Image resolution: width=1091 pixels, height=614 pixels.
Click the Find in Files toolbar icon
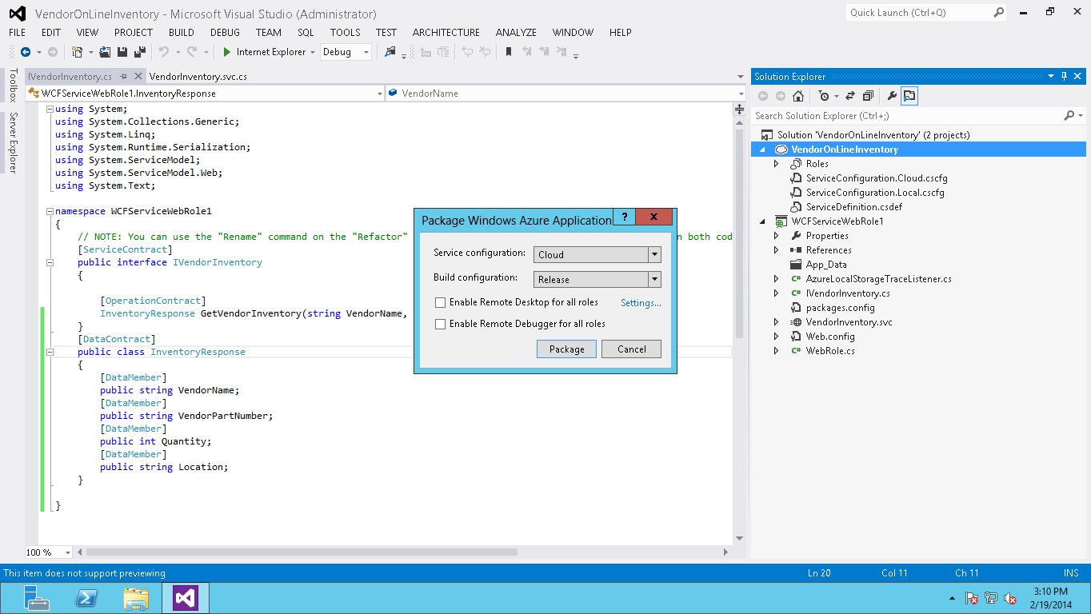tap(390, 52)
